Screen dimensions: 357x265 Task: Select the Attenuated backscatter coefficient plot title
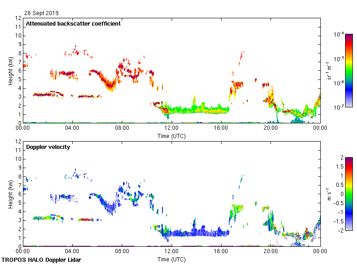(73, 24)
